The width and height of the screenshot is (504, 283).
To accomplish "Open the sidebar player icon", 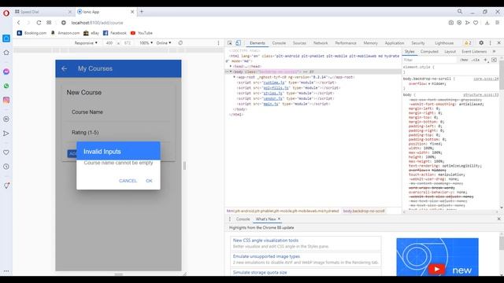I will (6, 119).
